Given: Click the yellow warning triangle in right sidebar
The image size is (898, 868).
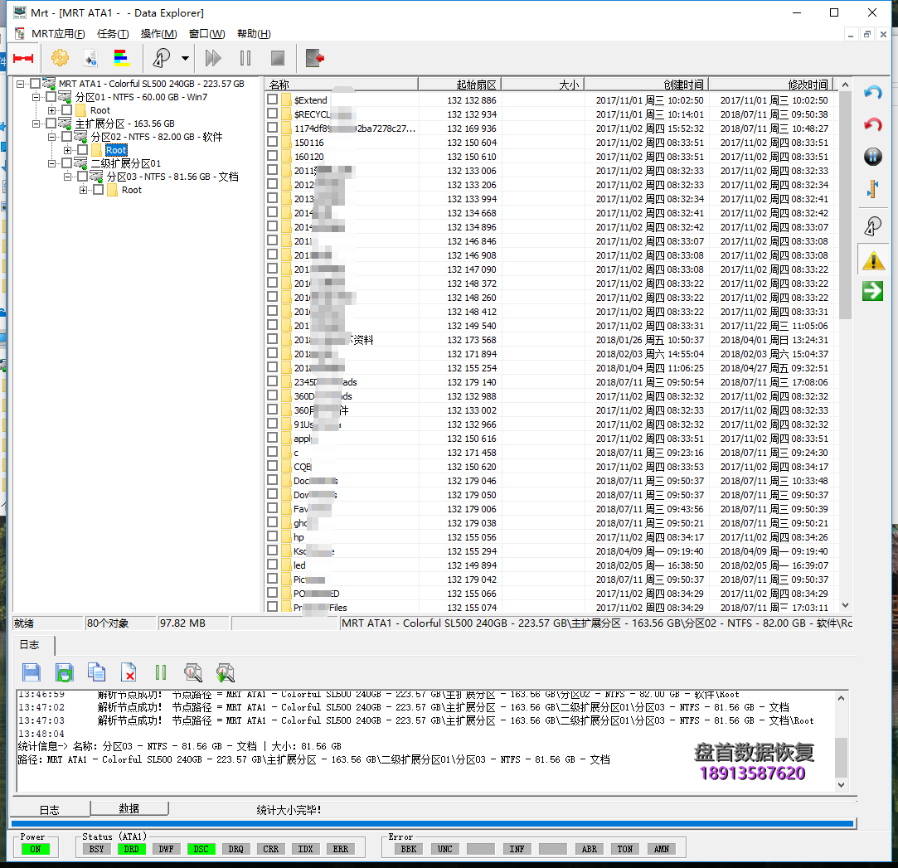Looking at the screenshot, I should pos(873,261).
